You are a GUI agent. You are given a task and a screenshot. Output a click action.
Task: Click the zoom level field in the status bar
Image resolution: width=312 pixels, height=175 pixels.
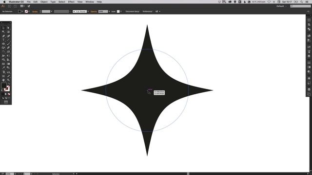pyautogui.click(x=10, y=174)
